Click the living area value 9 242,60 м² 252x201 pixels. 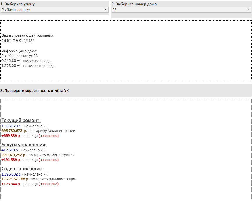click(13, 61)
